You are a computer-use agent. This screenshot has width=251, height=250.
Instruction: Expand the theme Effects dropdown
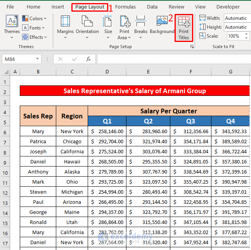34,37
